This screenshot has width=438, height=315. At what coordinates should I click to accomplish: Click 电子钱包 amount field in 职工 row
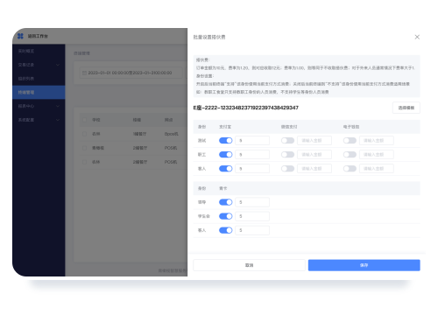(377, 155)
